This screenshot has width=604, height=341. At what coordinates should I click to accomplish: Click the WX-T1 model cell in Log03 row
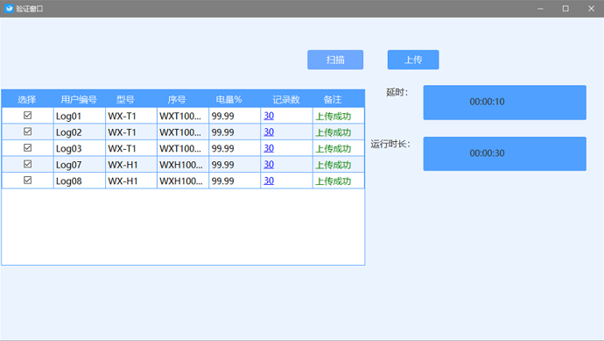click(131, 148)
